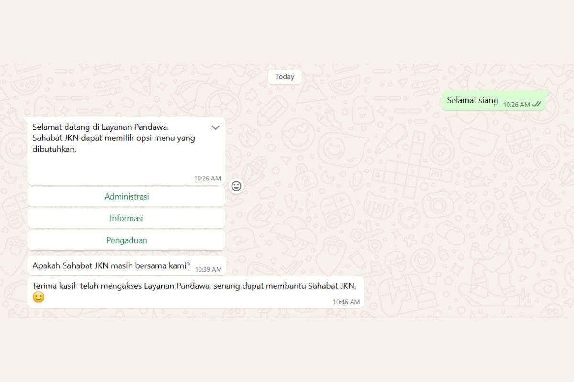Click the 10:46 AM timestamp

[346, 302]
